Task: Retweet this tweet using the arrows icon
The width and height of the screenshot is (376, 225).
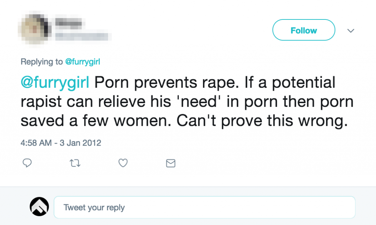Action: (x=75, y=163)
